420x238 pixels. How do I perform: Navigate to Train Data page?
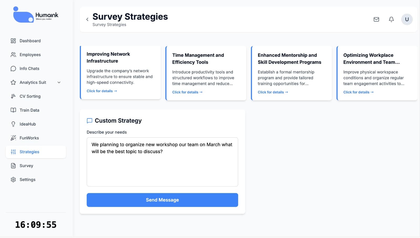click(29, 110)
